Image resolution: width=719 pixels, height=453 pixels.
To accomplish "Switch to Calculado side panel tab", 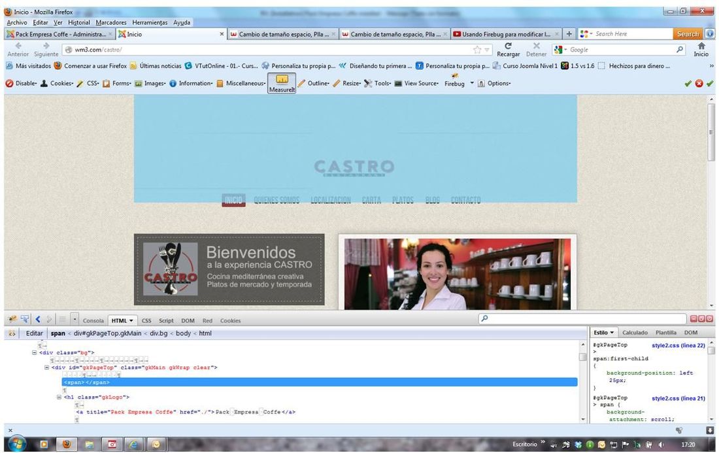I will pyautogui.click(x=635, y=333).
